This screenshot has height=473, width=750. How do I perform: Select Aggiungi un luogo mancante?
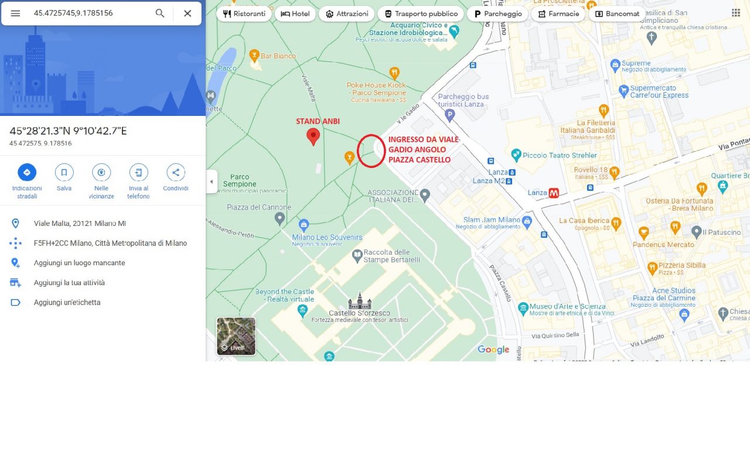pyautogui.click(x=103, y=263)
